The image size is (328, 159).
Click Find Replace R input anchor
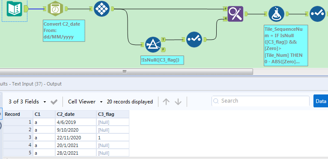[226, 19]
